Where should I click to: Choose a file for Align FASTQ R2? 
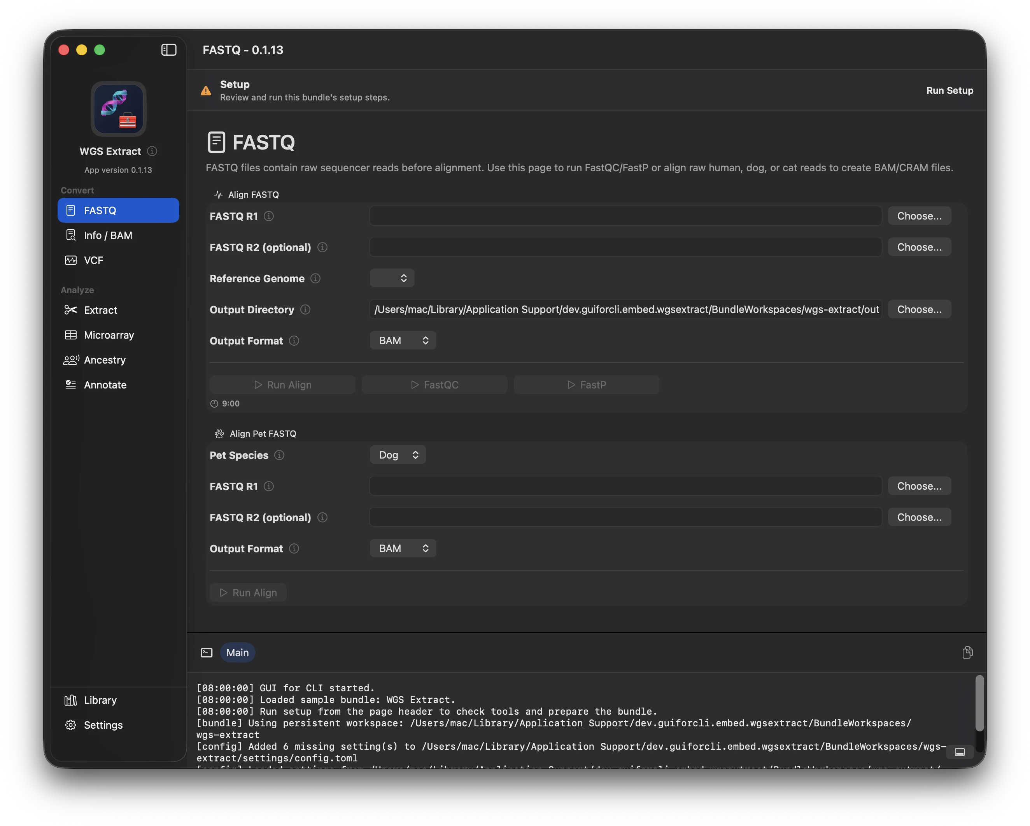[x=919, y=247]
